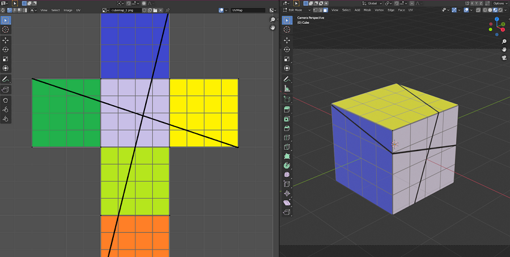Click the zoom icon in 3D viewport

[504, 41]
